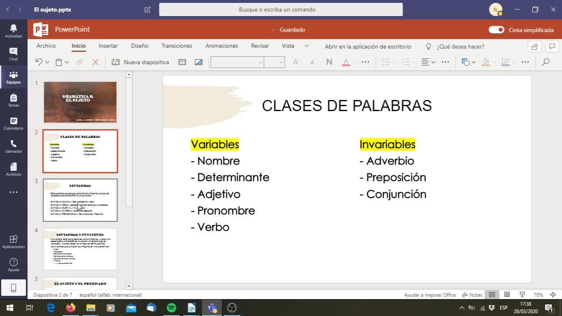
Task: Toggle bulleted list formatting
Action: coord(386,62)
